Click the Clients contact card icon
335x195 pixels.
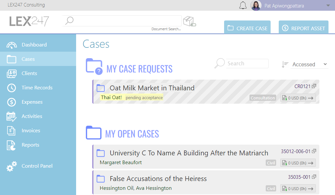(x=11, y=73)
